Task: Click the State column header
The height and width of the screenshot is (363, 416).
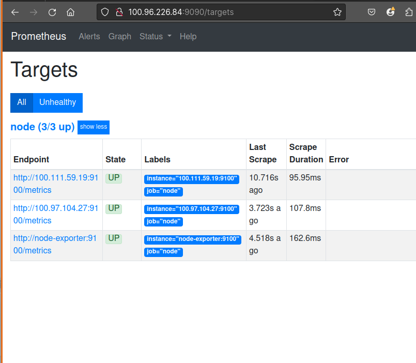Action: tap(115, 160)
